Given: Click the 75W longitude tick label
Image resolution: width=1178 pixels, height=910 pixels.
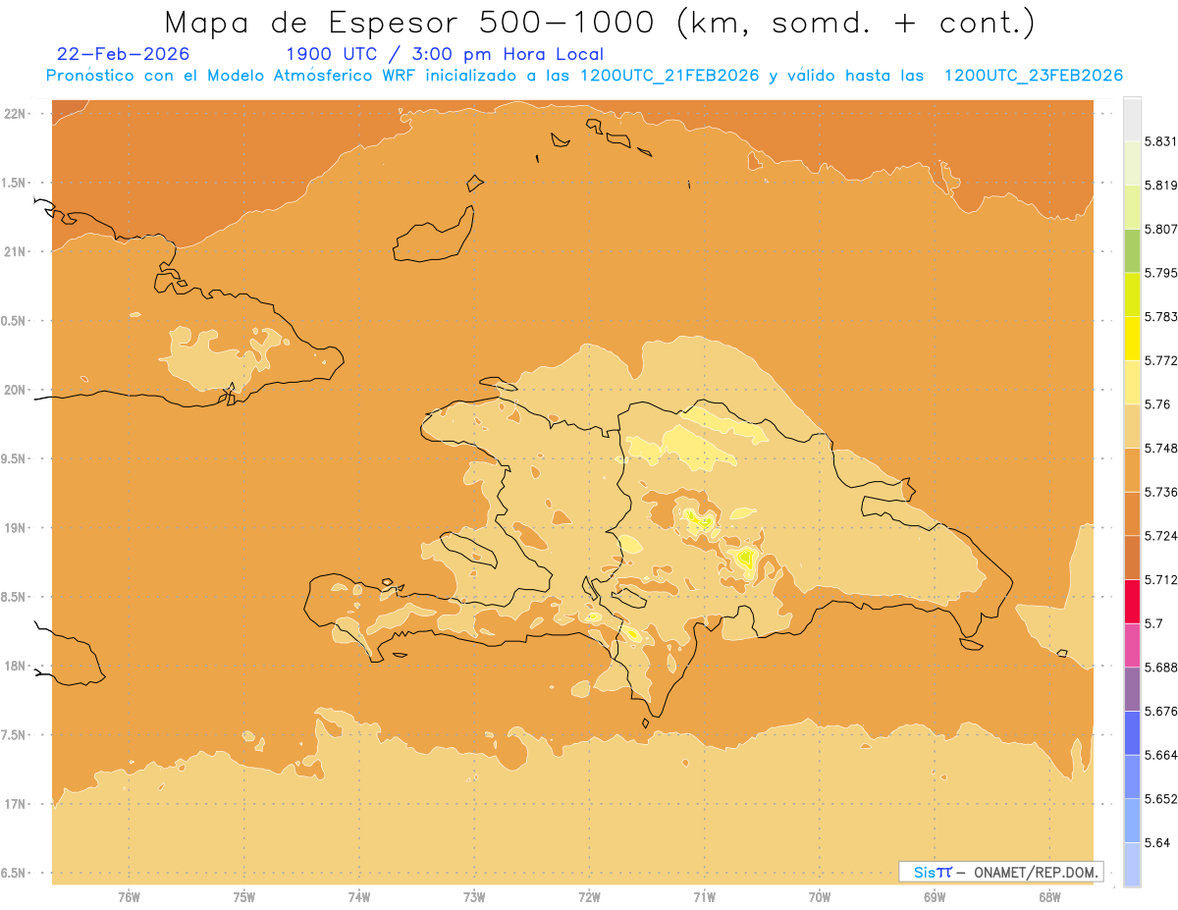Looking at the screenshot, I should tap(244, 896).
